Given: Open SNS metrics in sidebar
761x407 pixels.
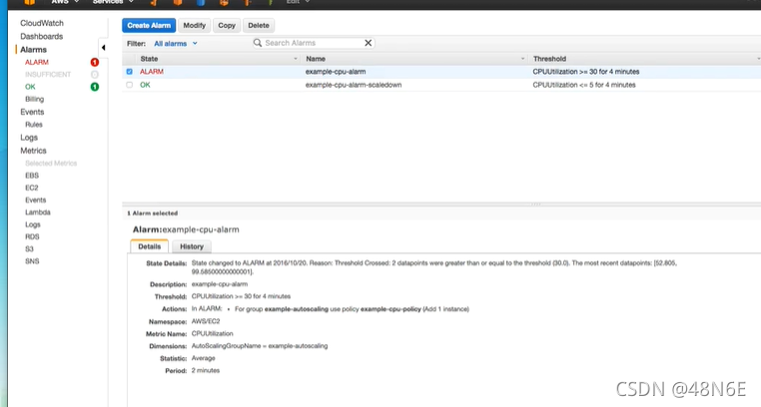Looking at the screenshot, I should 32,261.
